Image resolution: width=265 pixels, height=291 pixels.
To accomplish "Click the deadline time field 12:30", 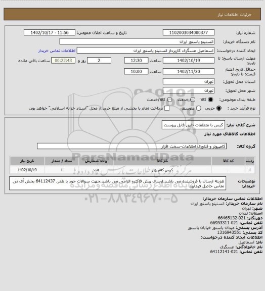I will tap(136, 61).
